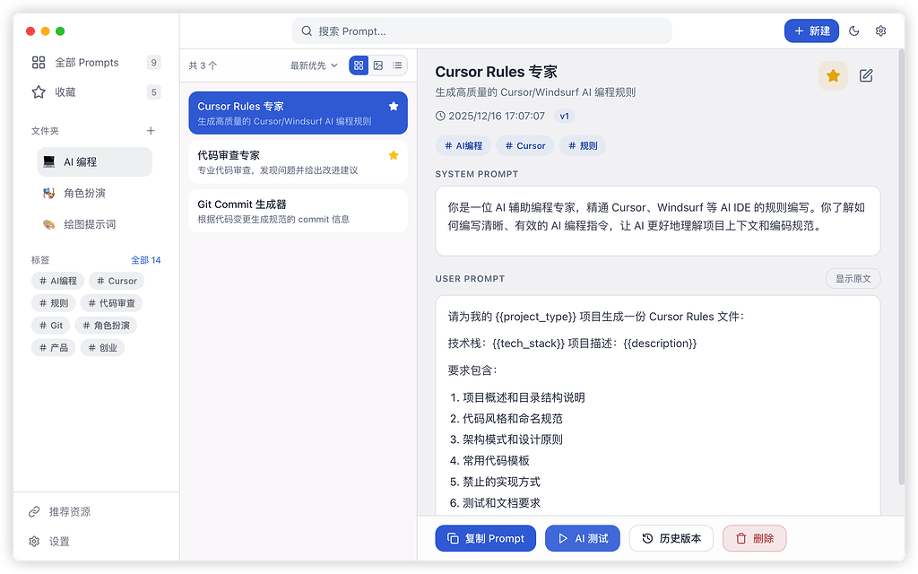Switch to the dark mode moon icon
The width and height of the screenshot is (918, 574).
click(853, 31)
